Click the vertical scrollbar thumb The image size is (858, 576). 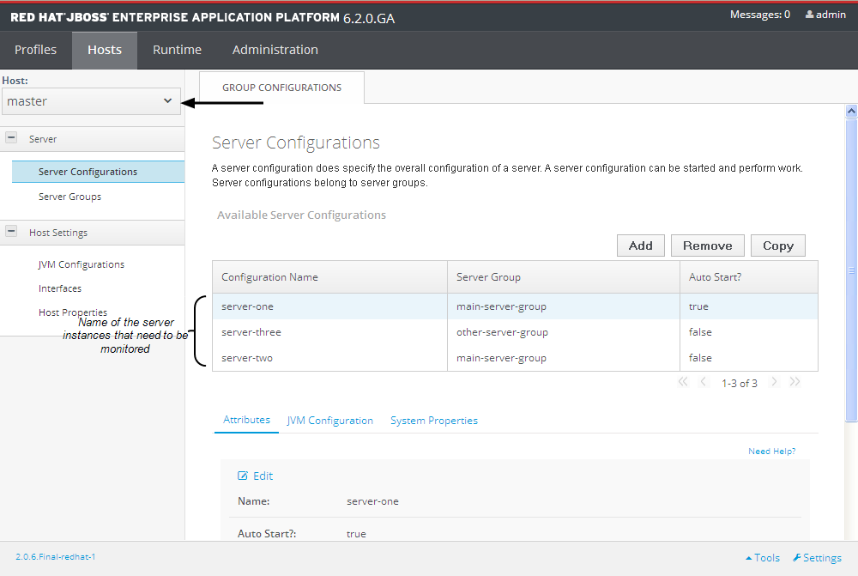[x=851, y=270]
